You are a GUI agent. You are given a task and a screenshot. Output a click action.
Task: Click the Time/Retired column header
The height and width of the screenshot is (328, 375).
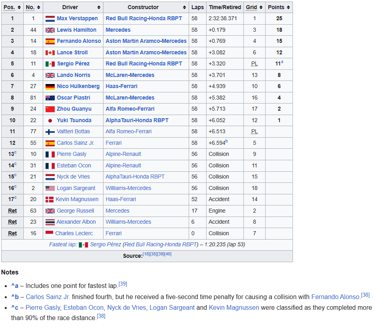click(225, 8)
